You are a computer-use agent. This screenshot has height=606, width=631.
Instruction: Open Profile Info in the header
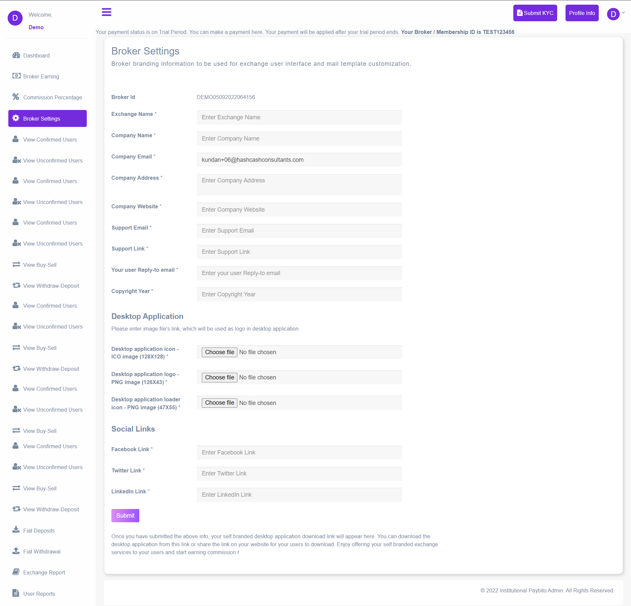coord(582,13)
